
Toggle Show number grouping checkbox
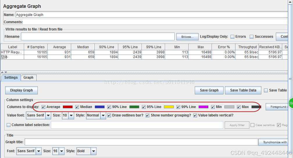[147, 115]
